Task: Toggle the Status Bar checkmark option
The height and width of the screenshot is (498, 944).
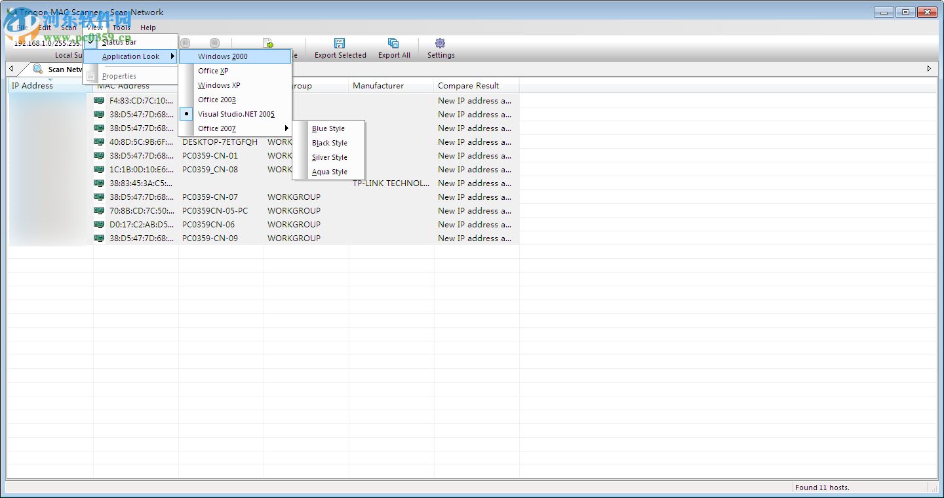Action: point(119,42)
